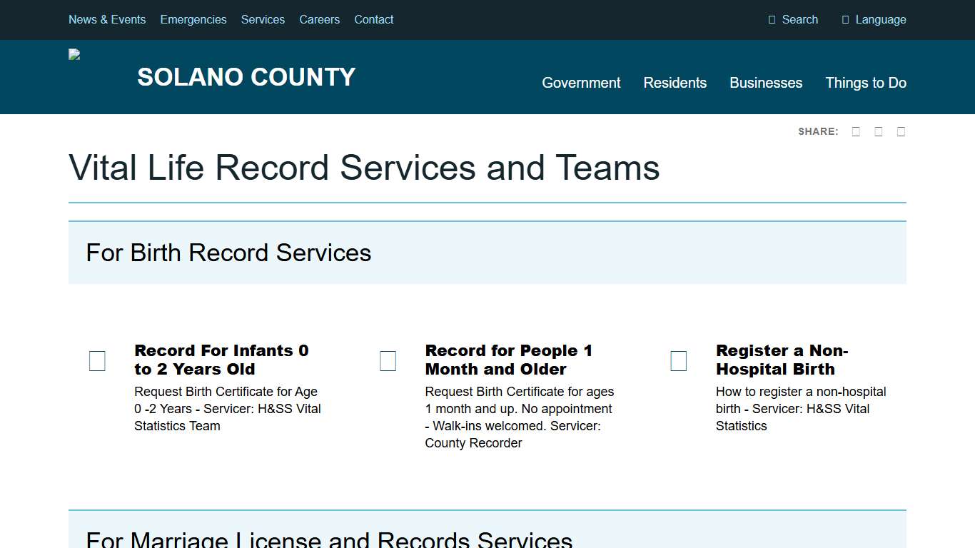Screen dimensions: 975x548
Task: Click the last share icon on the right
Action: pos(900,131)
